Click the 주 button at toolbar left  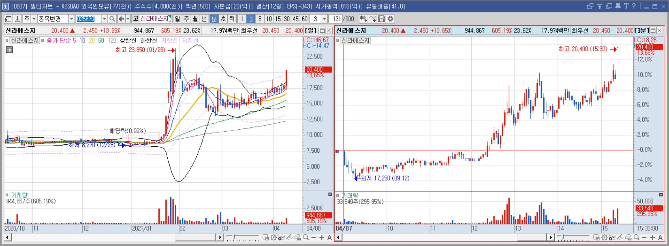coord(27,19)
